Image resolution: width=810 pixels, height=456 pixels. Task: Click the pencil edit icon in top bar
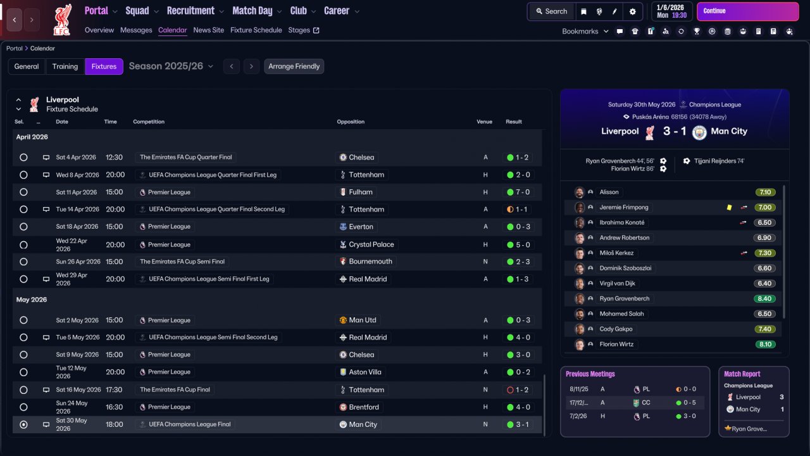[614, 11]
